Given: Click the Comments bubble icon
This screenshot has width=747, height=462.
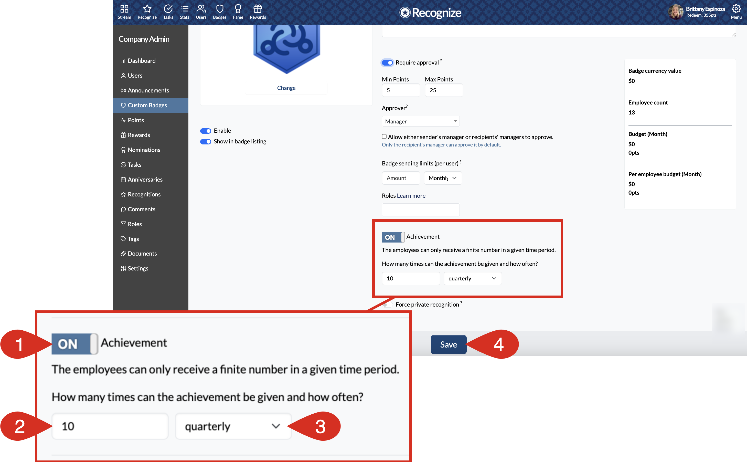Looking at the screenshot, I should (x=123, y=209).
